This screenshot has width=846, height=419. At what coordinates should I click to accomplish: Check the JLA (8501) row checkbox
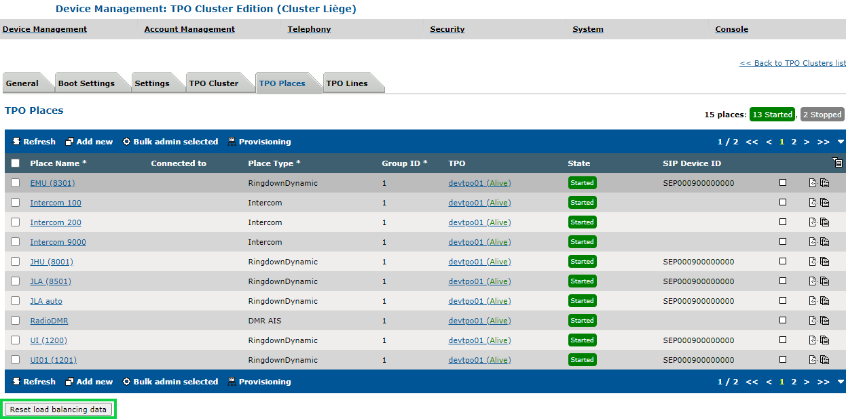[15, 281]
